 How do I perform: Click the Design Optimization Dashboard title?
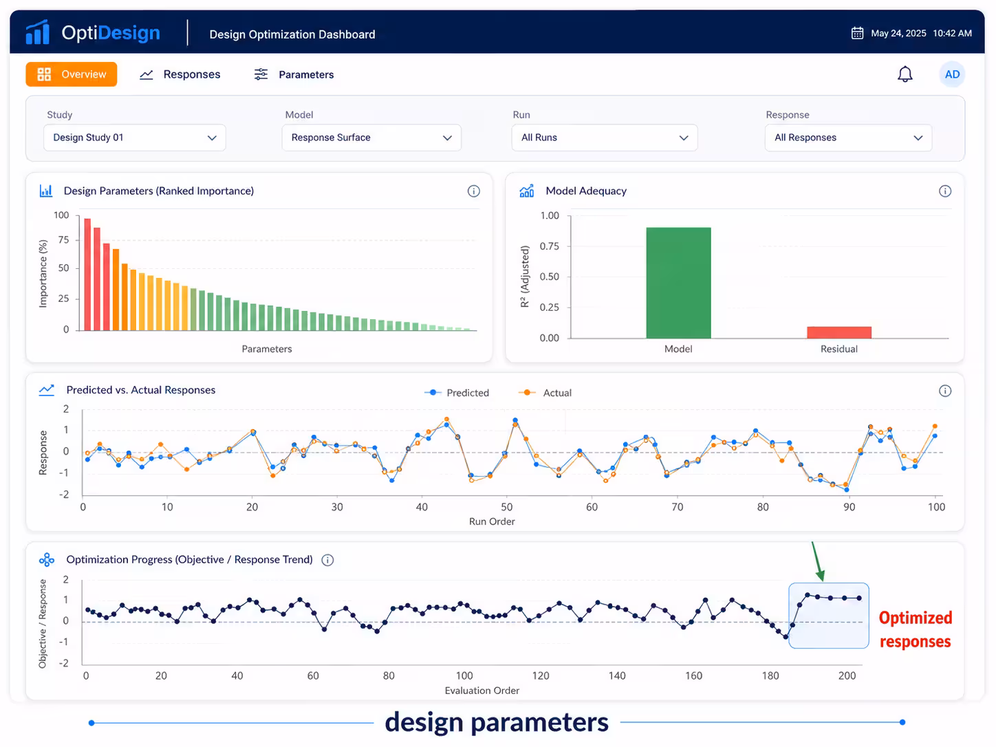pyautogui.click(x=292, y=34)
